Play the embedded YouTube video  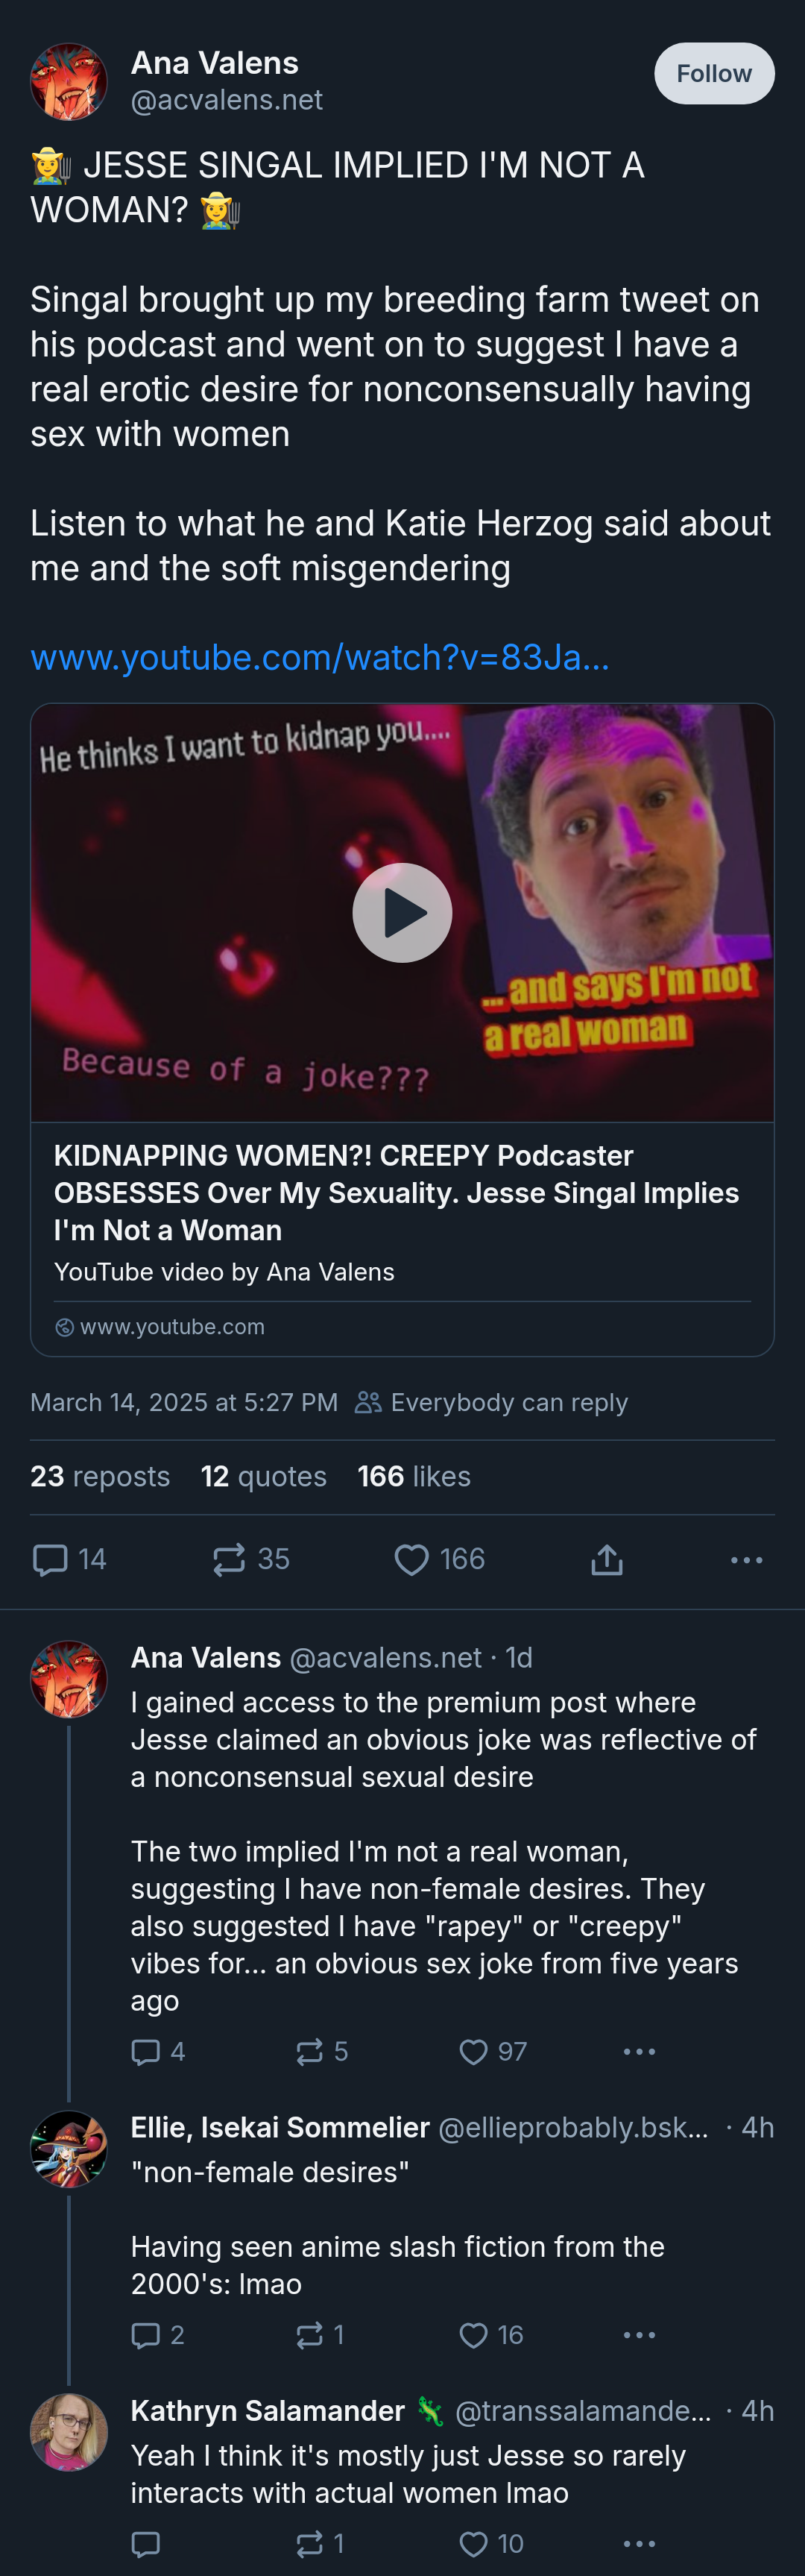[x=402, y=912]
